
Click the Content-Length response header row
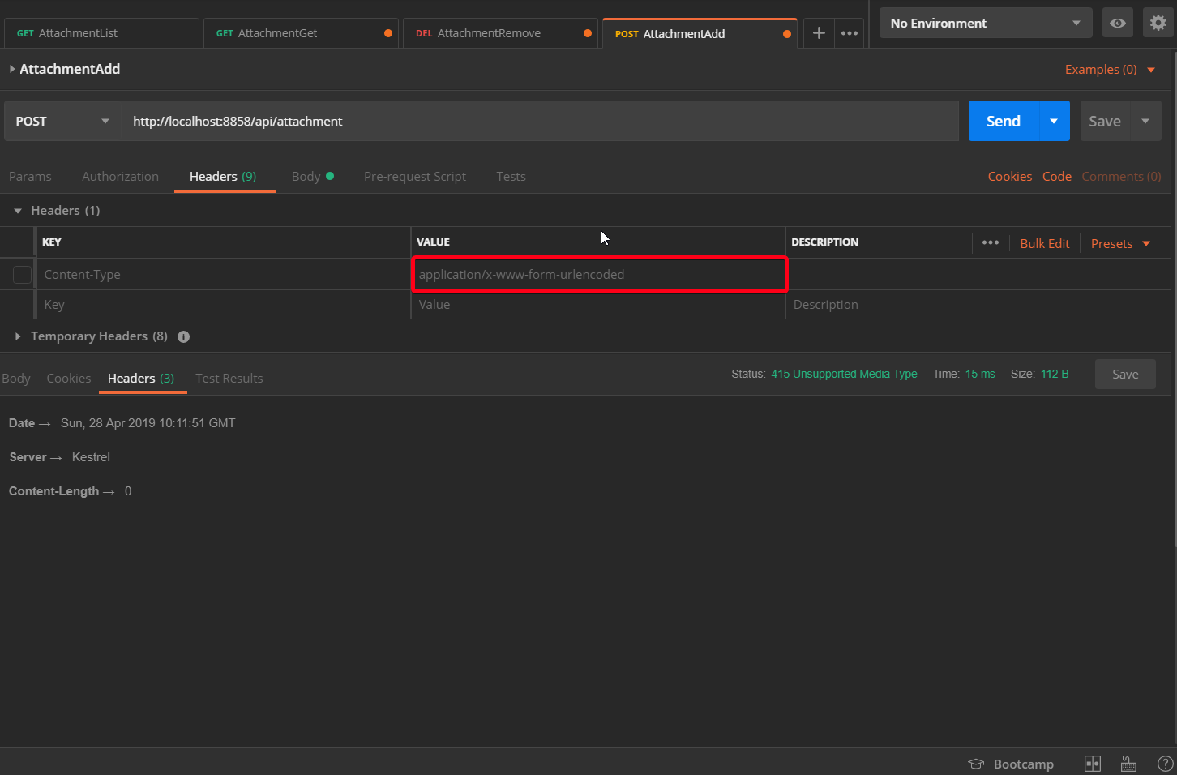click(x=71, y=491)
